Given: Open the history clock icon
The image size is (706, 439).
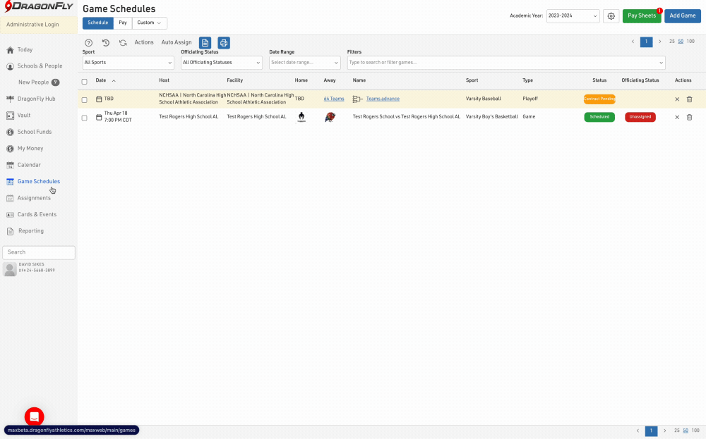Looking at the screenshot, I should [x=106, y=43].
